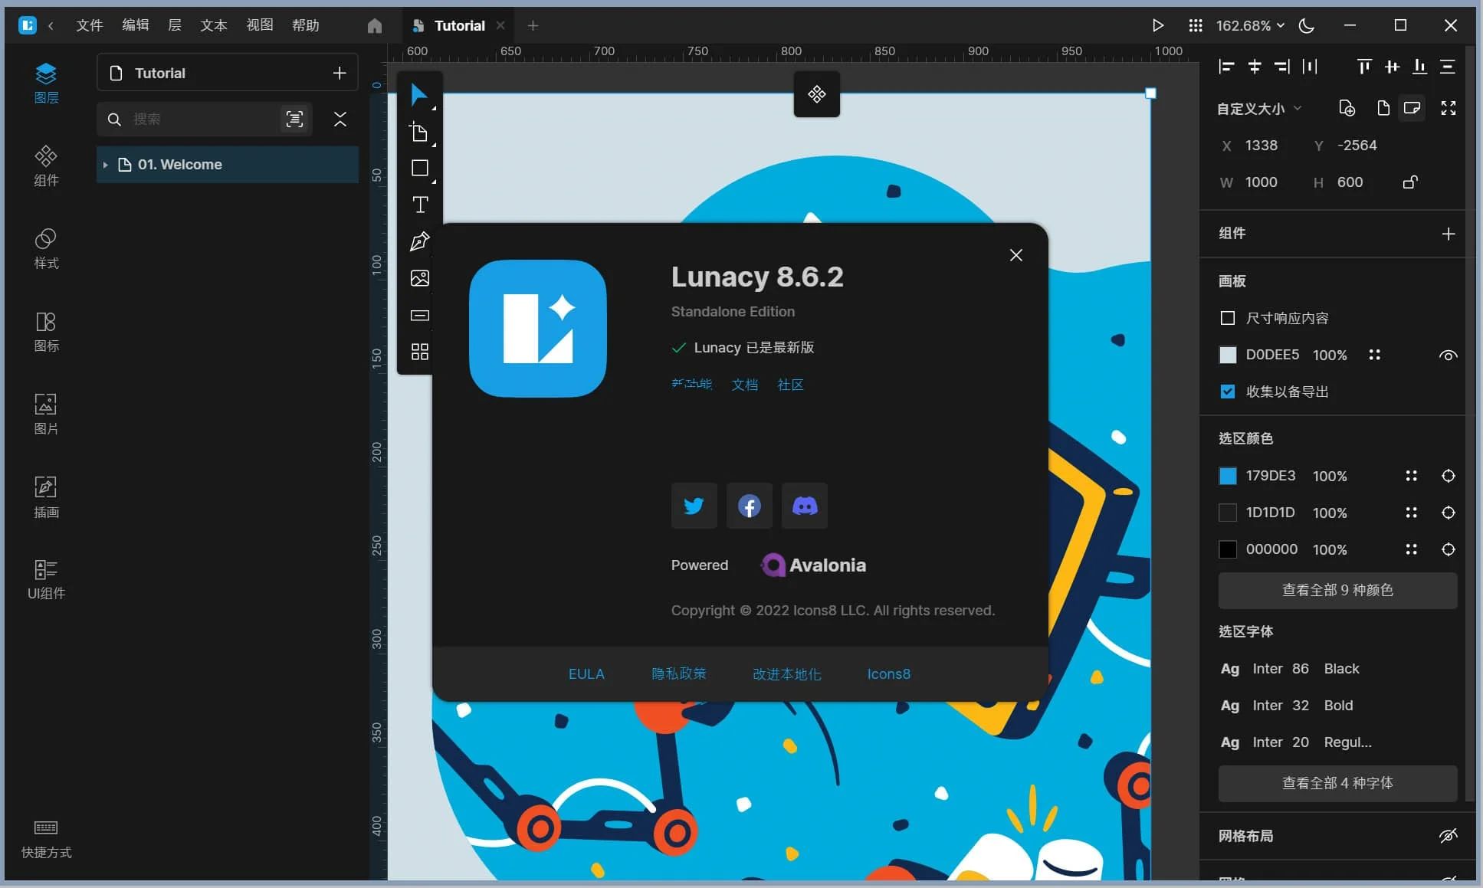Open the 插画 illustrations library
This screenshot has width=1483, height=888.
coord(46,496)
